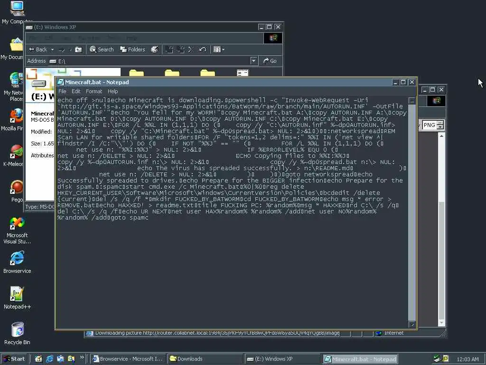Open Notepad Edit menu
The image size is (486, 365).
[x=76, y=91]
